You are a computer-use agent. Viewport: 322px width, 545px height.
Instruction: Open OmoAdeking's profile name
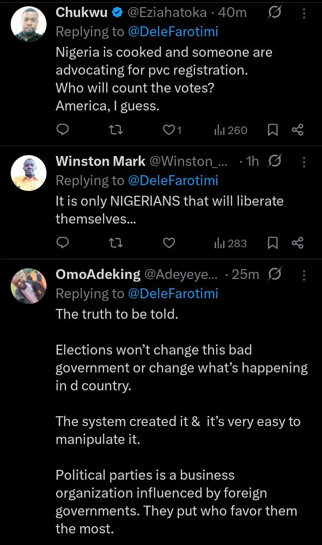(98, 274)
